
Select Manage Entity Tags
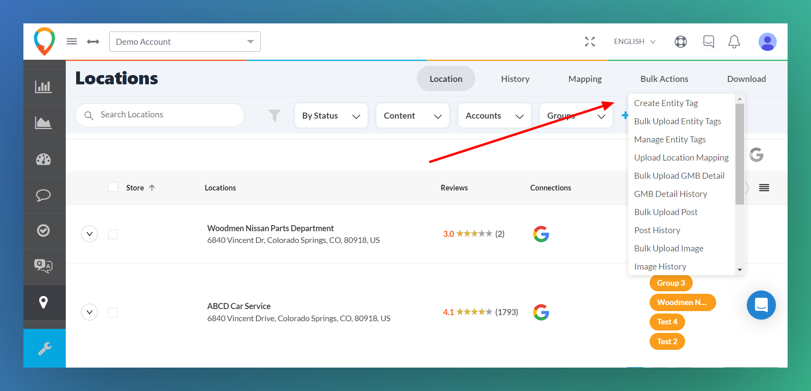(681, 140)
